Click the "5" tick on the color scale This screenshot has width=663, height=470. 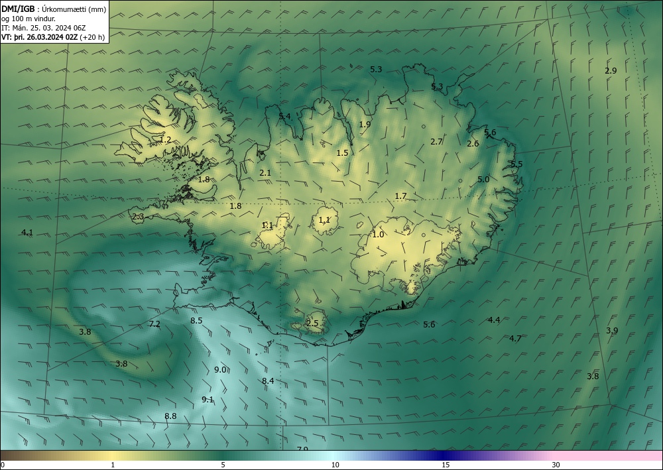[x=223, y=465]
